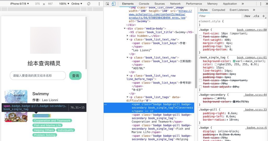Viewport: 268px width, 141px height.
Task: Open the _badge.scss:33 source link
Action: [x=255, y=109]
